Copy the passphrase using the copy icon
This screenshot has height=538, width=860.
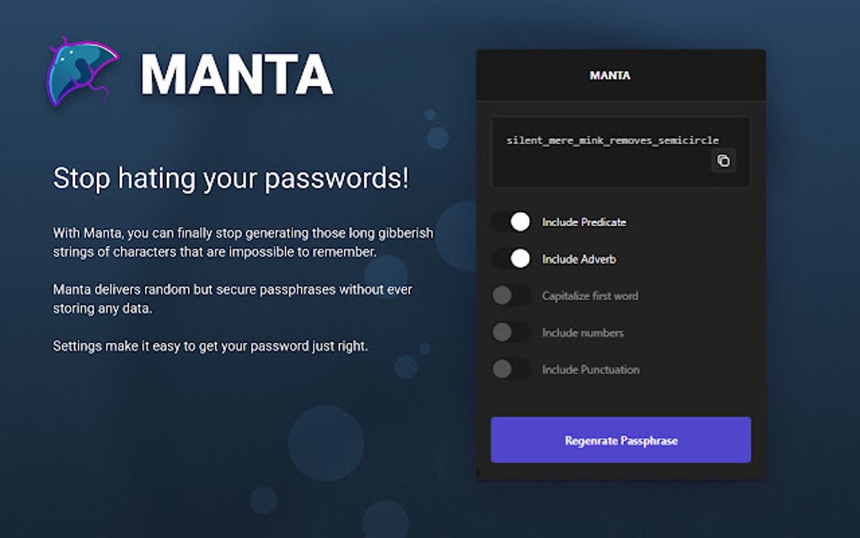click(723, 161)
